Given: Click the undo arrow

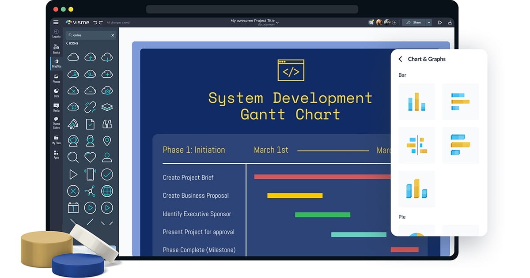Looking at the screenshot, I should click(95, 23).
